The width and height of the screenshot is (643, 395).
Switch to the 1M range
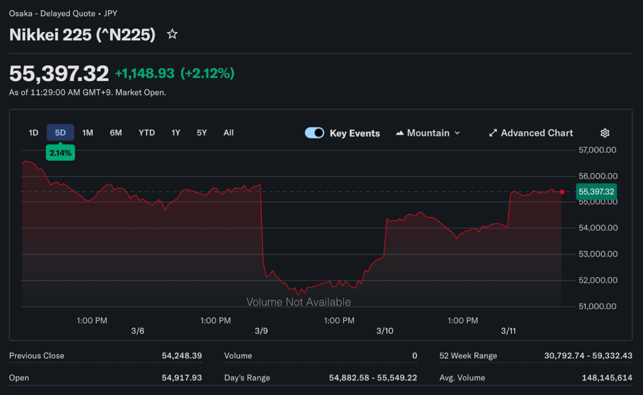tap(88, 132)
